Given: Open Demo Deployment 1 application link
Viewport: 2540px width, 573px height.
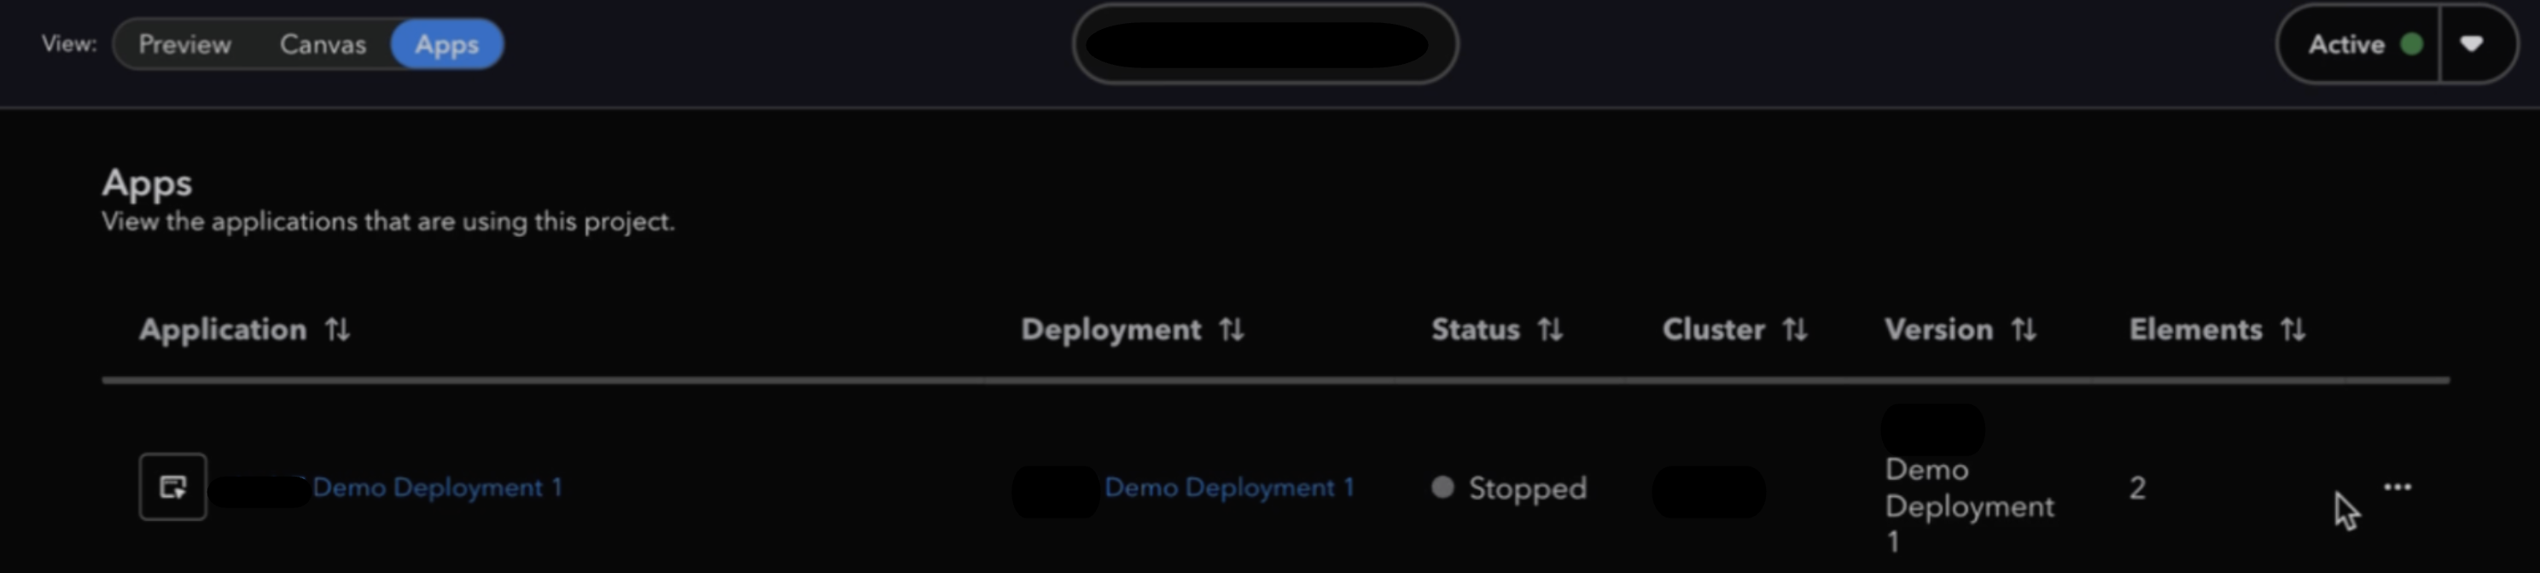Looking at the screenshot, I should coord(437,488).
